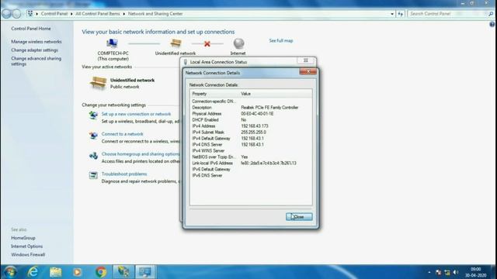
Task: Open HomeGroup under See also
Action: [x=23, y=238]
